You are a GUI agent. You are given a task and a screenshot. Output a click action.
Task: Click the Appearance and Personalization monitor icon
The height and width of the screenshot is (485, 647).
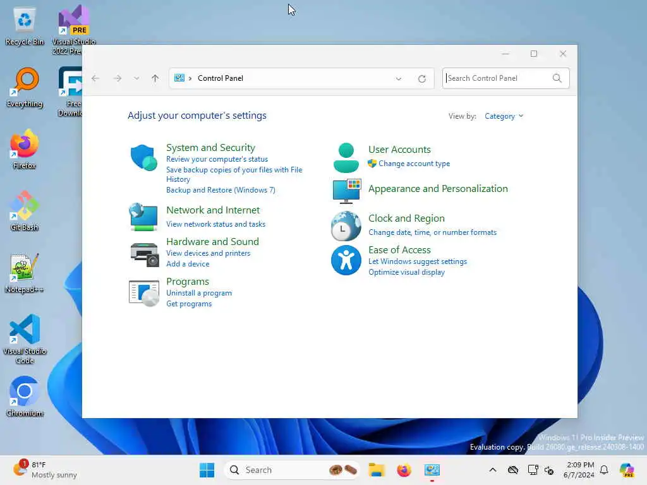(347, 191)
